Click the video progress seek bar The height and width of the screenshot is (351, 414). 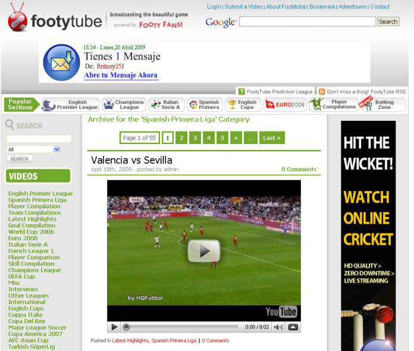point(180,327)
